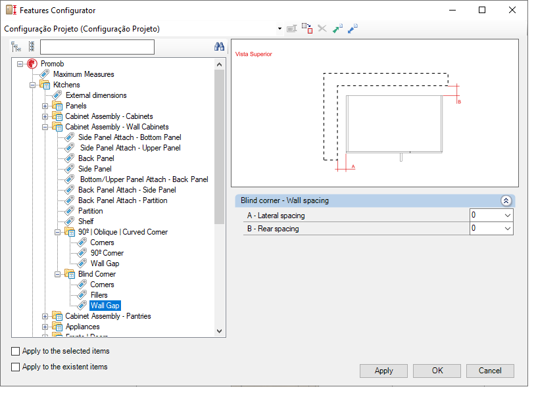This screenshot has height=393, width=536.
Task: Collapse the Blind corner - Wall spacing section
Action: tap(506, 200)
